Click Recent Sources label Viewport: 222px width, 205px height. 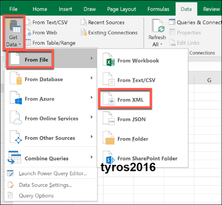pyautogui.click(x=106, y=23)
